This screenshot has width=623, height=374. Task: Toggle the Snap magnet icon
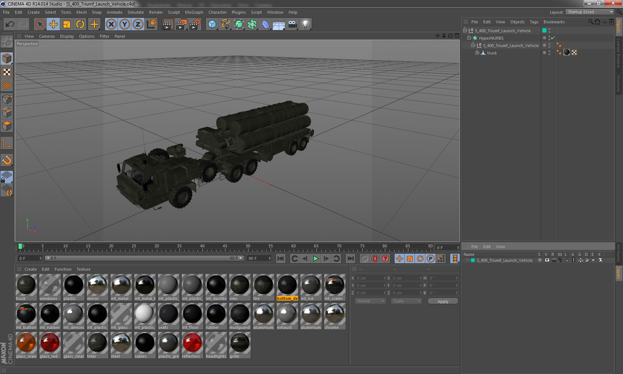pyautogui.click(x=7, y=160)
